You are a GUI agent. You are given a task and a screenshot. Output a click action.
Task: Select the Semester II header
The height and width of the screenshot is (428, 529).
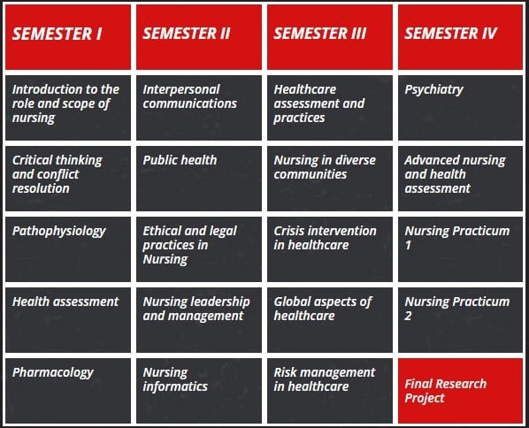[199, 37]
